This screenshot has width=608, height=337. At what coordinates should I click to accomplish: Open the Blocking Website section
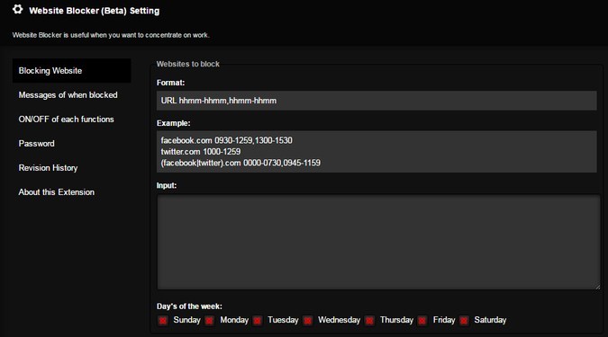72,71
